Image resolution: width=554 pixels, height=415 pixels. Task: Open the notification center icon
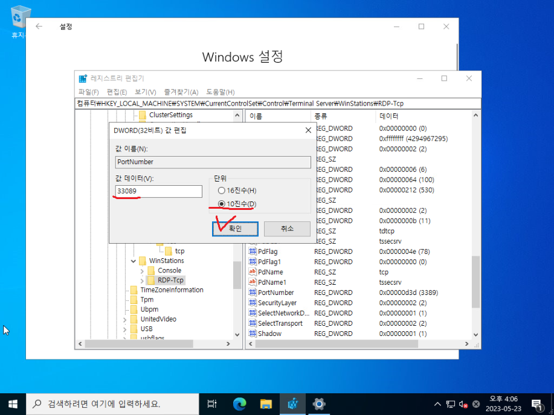point(537,404)
